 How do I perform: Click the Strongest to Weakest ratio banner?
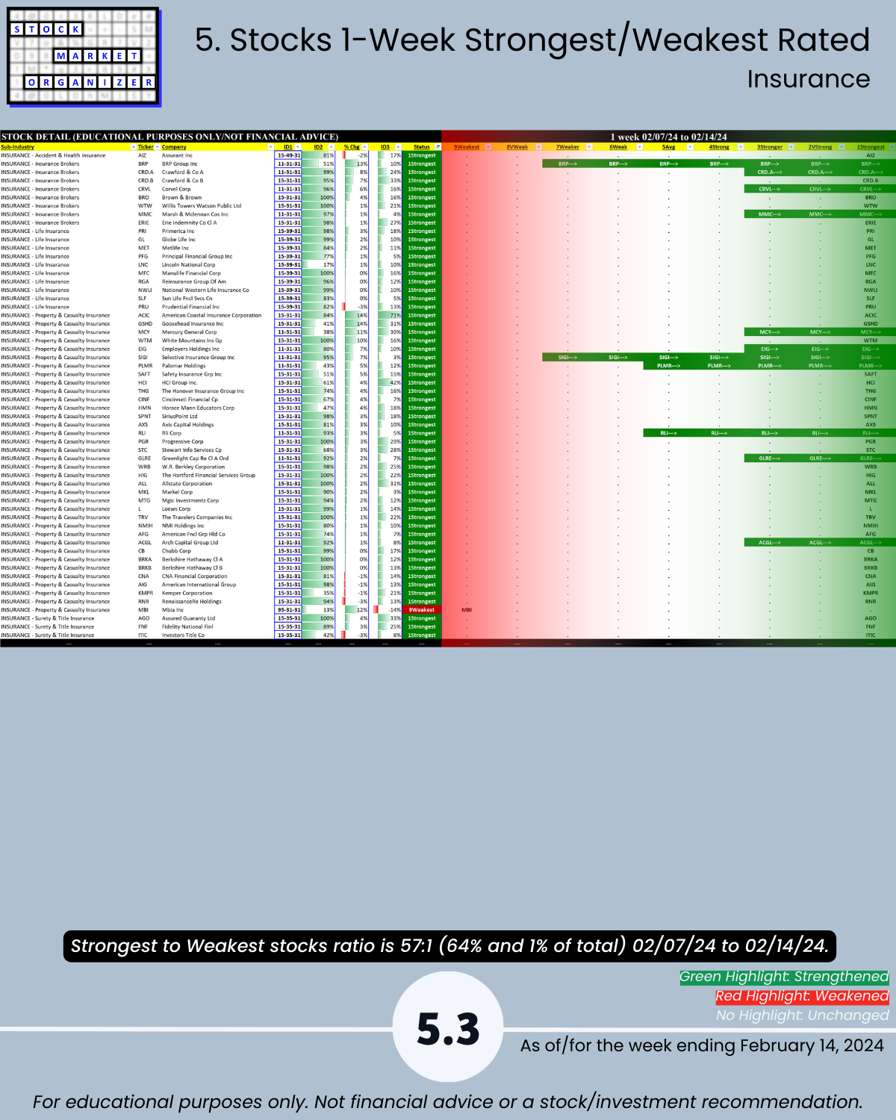tap(449, 946)
